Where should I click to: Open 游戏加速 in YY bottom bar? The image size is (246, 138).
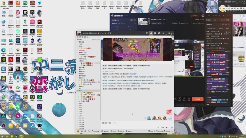pyautogui.click(x=167, y=131)
